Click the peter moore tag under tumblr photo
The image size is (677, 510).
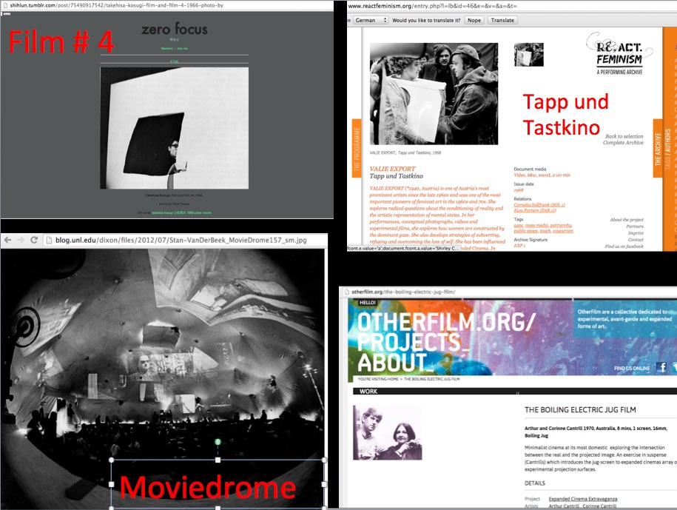(x=203, y=212)
